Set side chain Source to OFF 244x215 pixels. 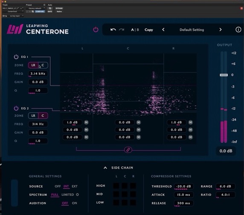58,186
